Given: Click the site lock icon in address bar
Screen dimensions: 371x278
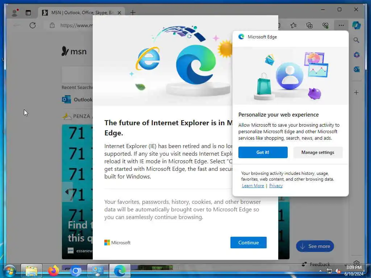Looking at the screenshot, I should (x=52, y=25).
